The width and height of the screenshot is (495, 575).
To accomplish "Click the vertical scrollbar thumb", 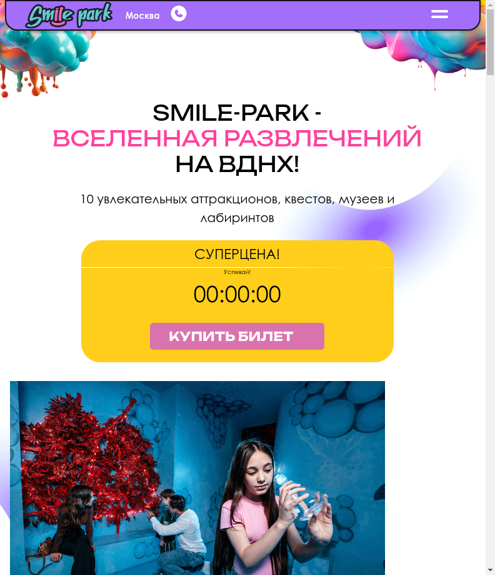I will [x=490, y=42].
